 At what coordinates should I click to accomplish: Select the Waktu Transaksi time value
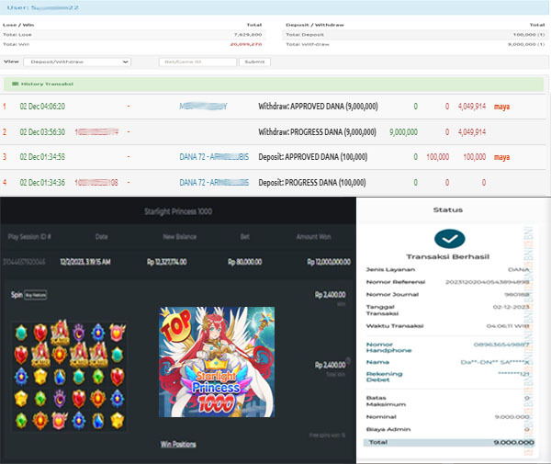(x=508, y=326)
